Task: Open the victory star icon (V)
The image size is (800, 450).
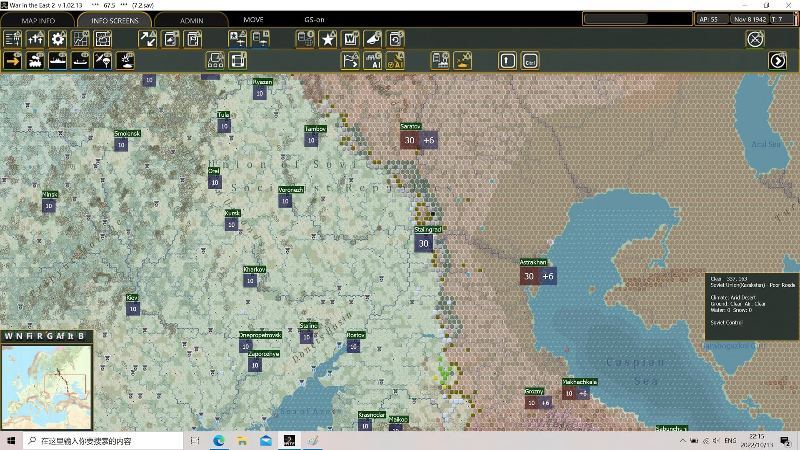Action: [327, 39]
